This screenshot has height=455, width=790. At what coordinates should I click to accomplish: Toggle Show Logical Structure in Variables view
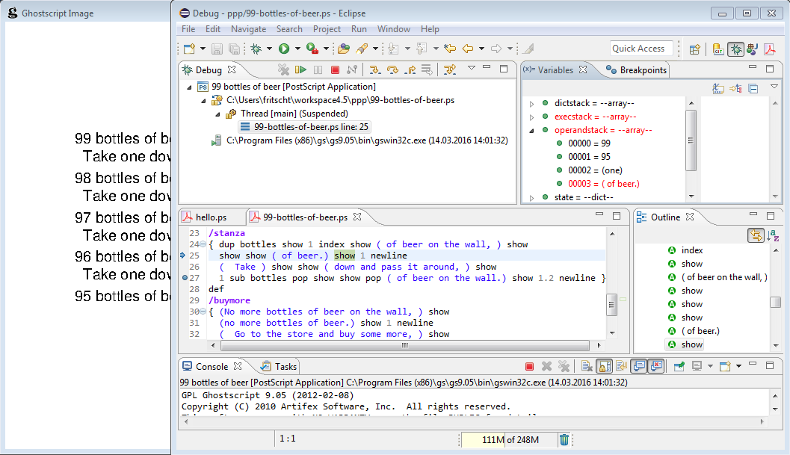(x=735, y=89)
